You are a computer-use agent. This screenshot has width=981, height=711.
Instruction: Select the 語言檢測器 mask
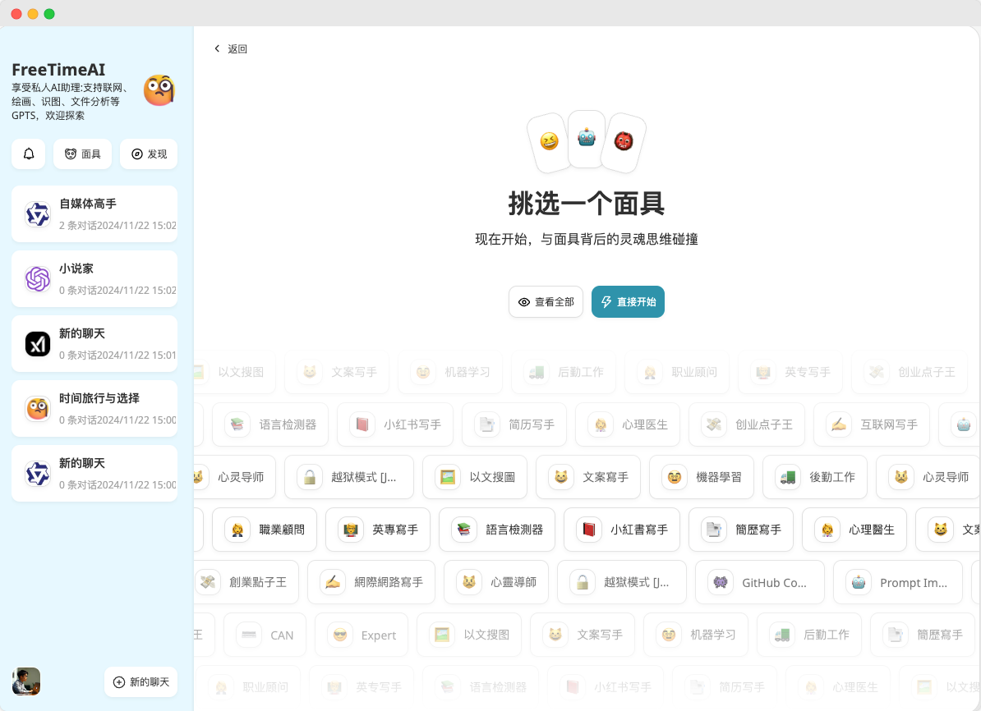(x=497, y=530)
